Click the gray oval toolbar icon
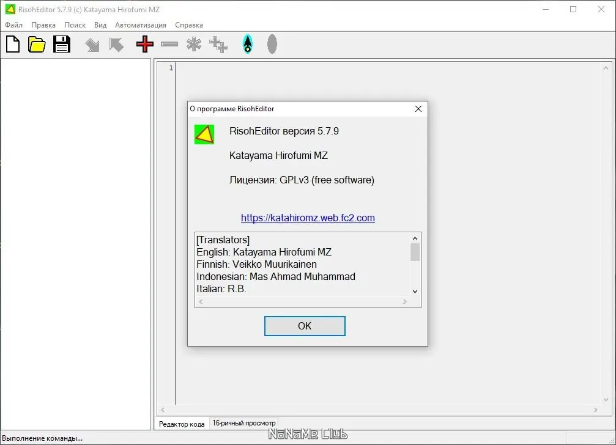This screenshot has width=616, height=445. (272, 44)
